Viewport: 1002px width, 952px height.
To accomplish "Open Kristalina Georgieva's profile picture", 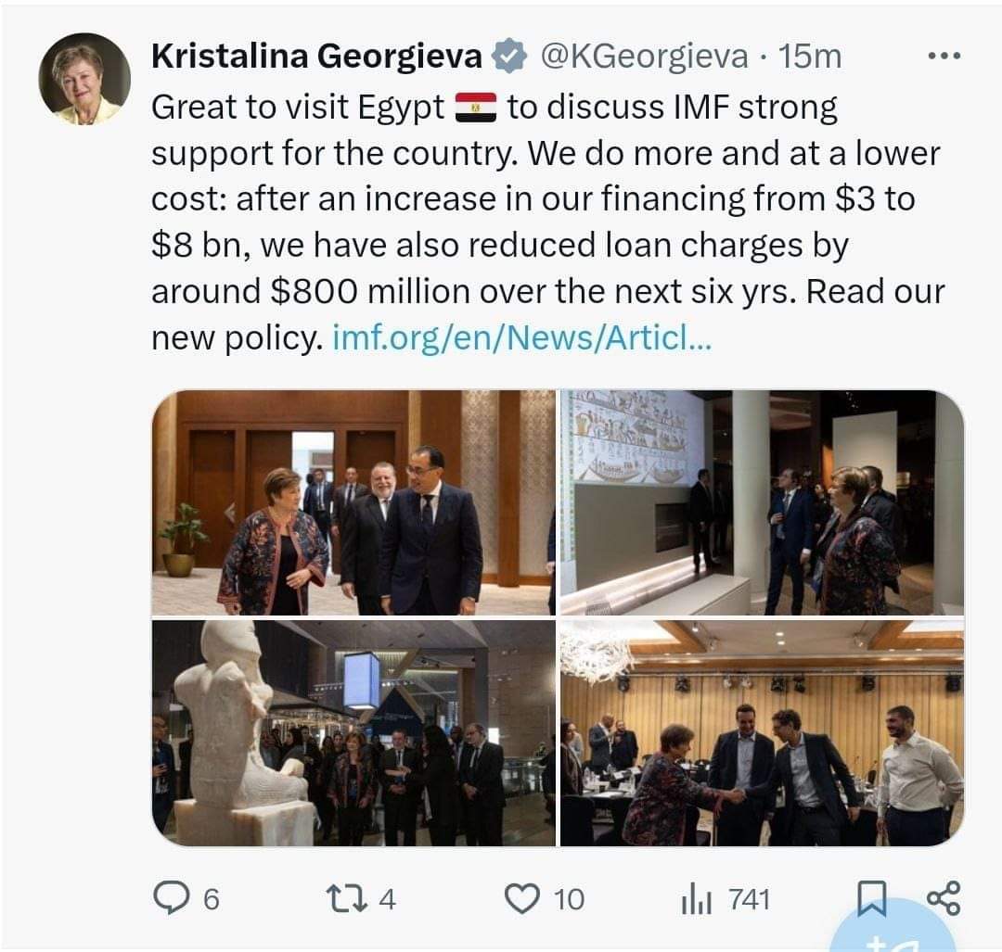I will (x=84, y=79).
